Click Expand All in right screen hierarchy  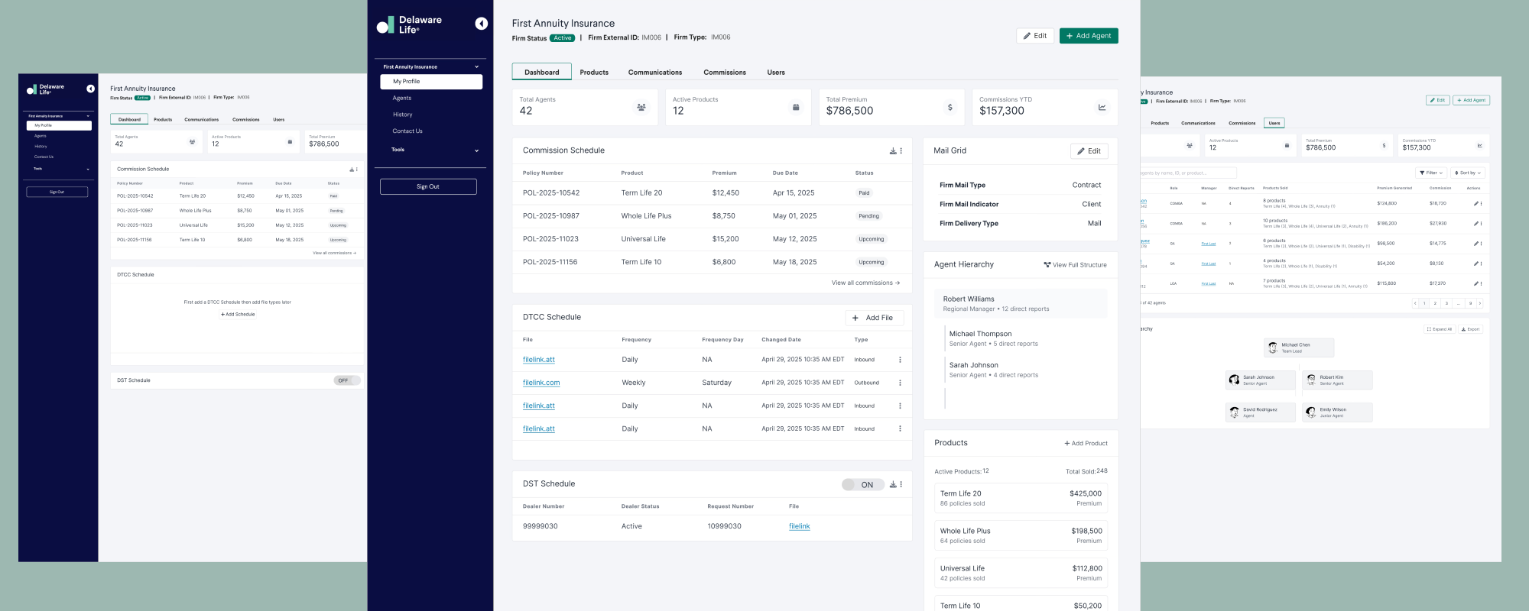click(1439, 329)
